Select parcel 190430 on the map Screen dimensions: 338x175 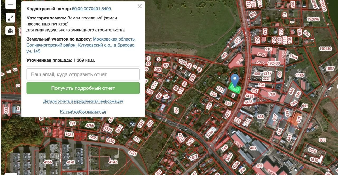click(325, 49)
